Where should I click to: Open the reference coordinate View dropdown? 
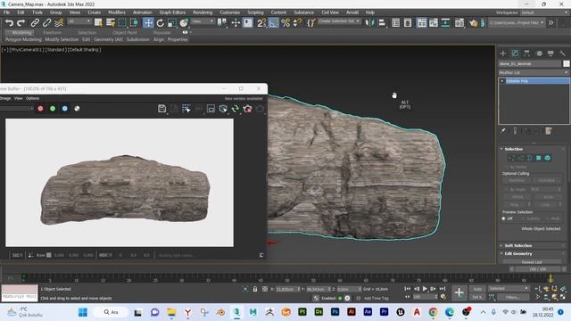point(203,21)
